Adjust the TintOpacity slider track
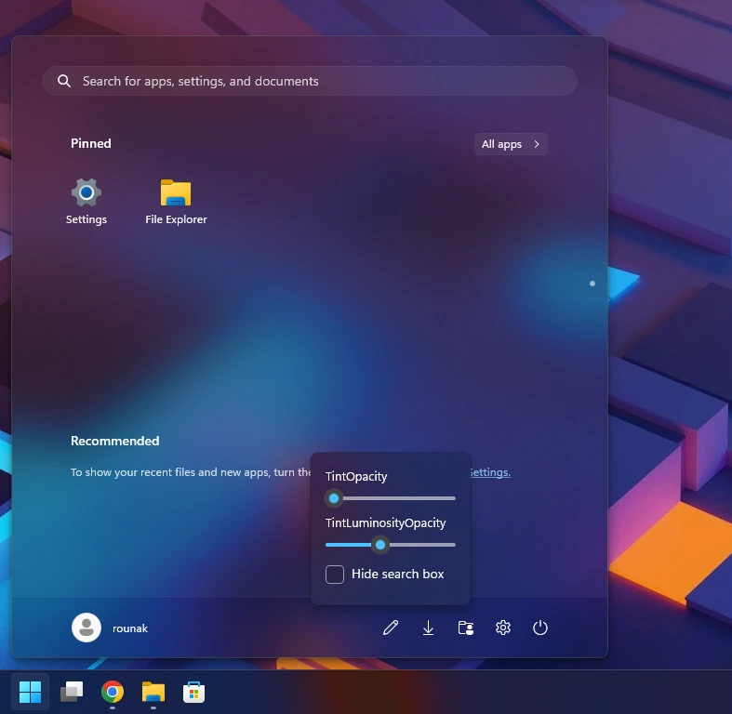732x714 pixels. [391, 498]
